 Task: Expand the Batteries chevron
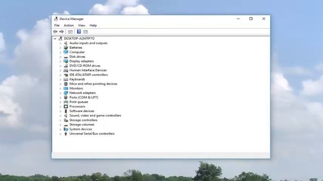pos(61,48)
